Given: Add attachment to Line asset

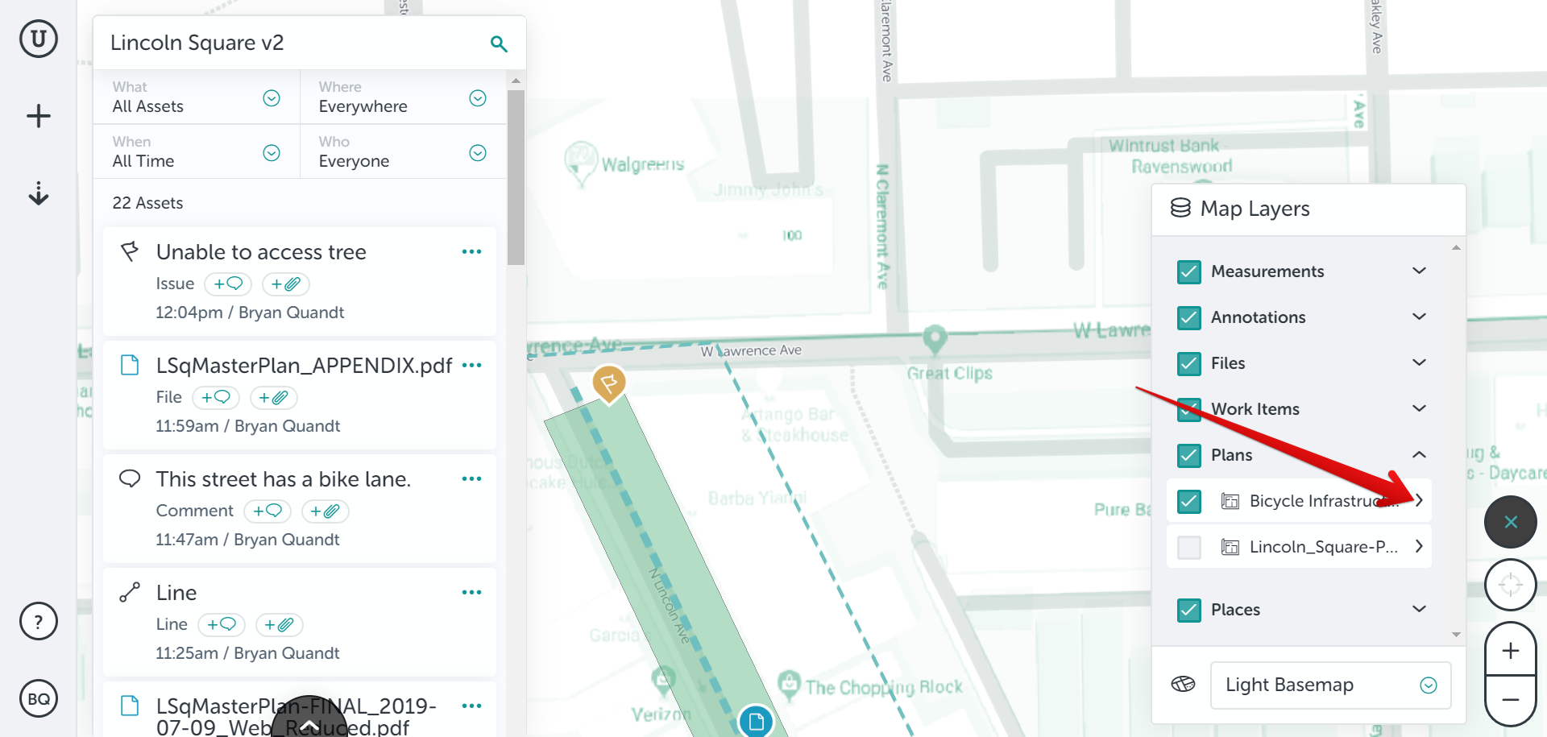Looking at the screenshot, I should click(x=280, y=625).
